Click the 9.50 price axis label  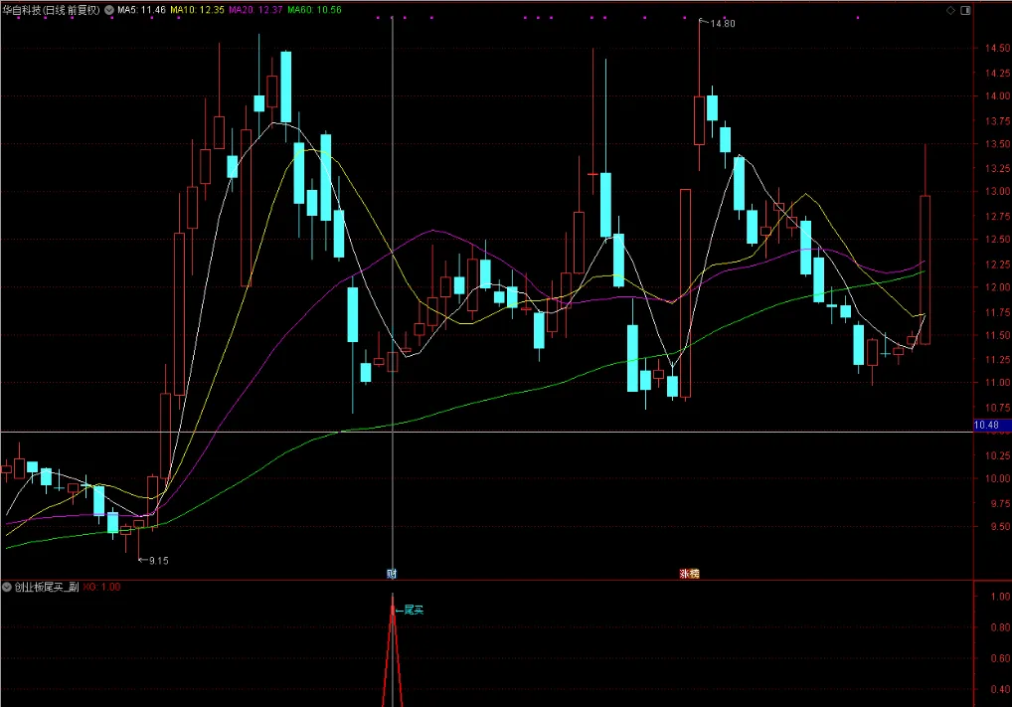(1000, 527)
